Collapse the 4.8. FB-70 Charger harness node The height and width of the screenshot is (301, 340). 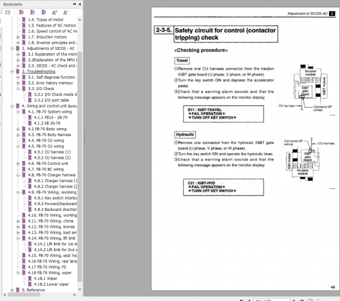[x=18, y=175]
